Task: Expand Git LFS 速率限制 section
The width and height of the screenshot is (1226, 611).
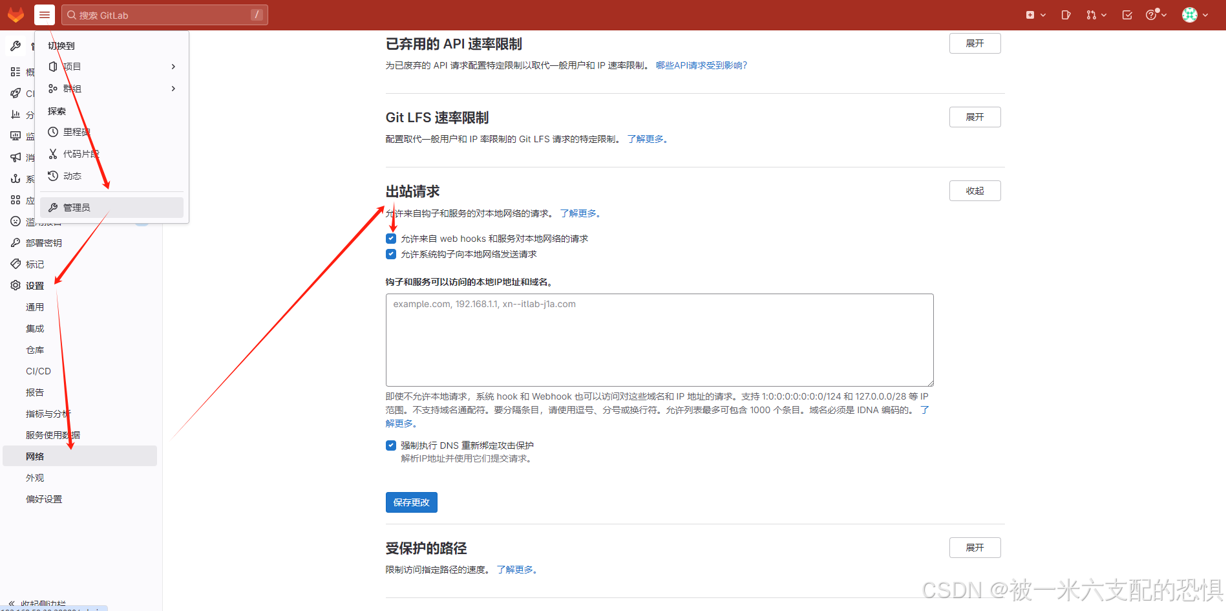Action: click(x=975, y=117)
